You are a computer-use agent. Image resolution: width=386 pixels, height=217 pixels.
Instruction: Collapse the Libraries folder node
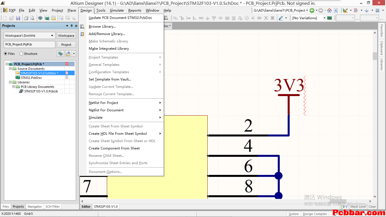10,82
